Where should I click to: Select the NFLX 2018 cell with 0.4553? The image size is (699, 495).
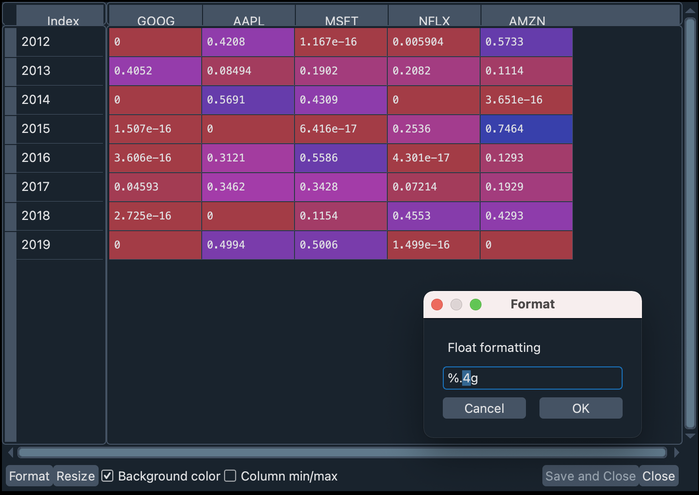point(434,216)
